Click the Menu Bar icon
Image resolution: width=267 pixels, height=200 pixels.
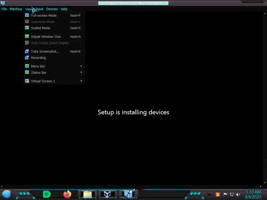click(27, 66)
